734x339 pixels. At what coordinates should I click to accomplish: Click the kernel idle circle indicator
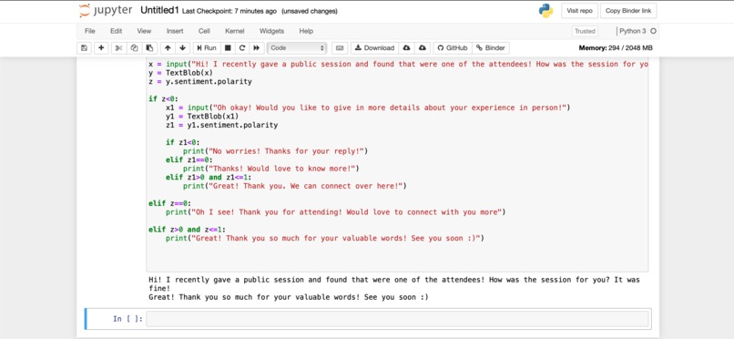point(654,31)
